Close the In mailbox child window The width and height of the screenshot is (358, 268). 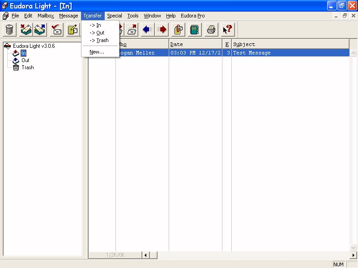pyautogui.click(x=353, y=16)
